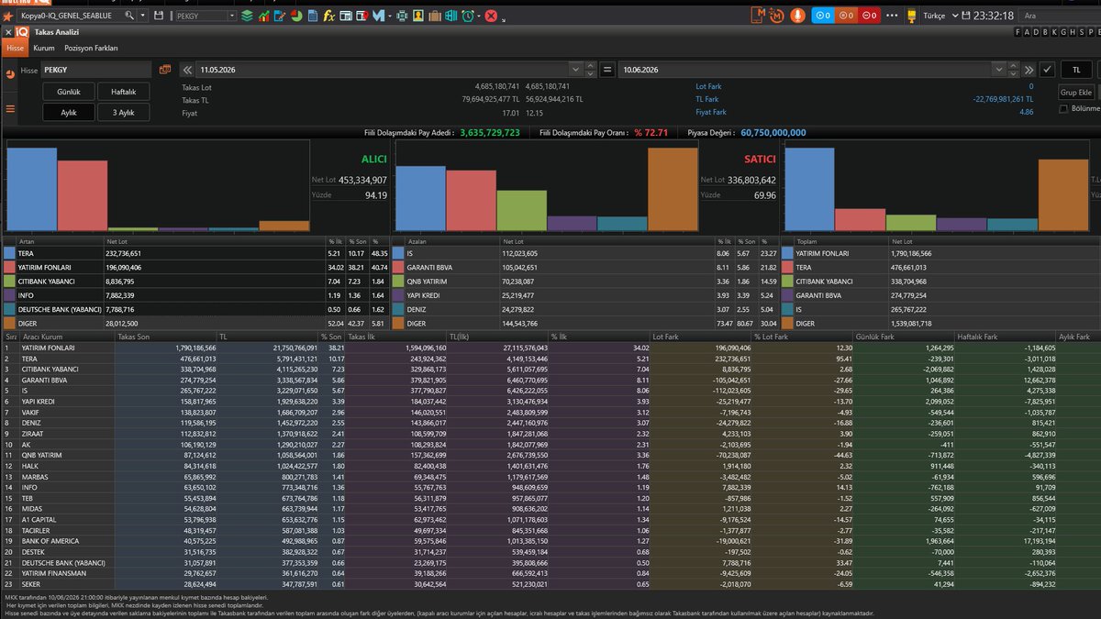Switch to the Pozisyon Farkları tab

click(91, 48)
